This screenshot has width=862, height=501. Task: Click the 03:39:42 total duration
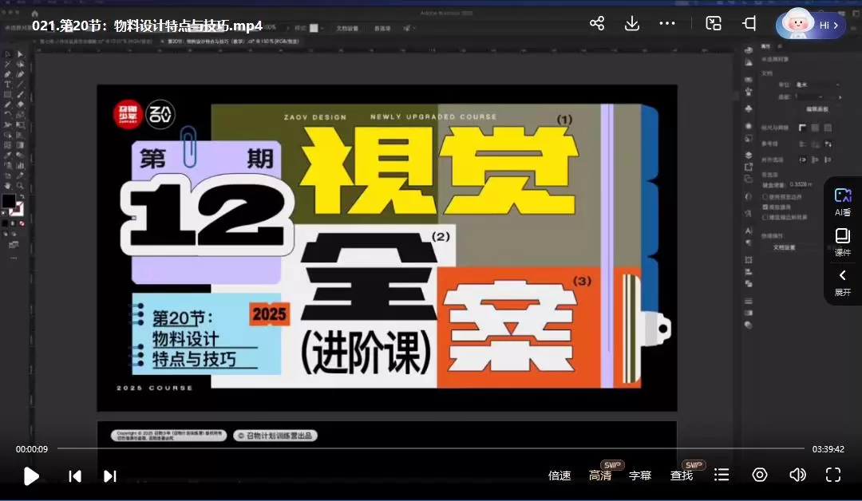tap(828, 449)
